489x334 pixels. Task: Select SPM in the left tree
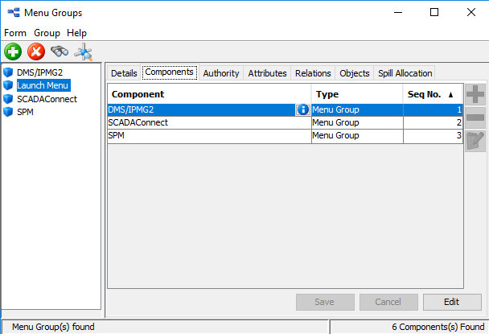click(x=25, y=112)
